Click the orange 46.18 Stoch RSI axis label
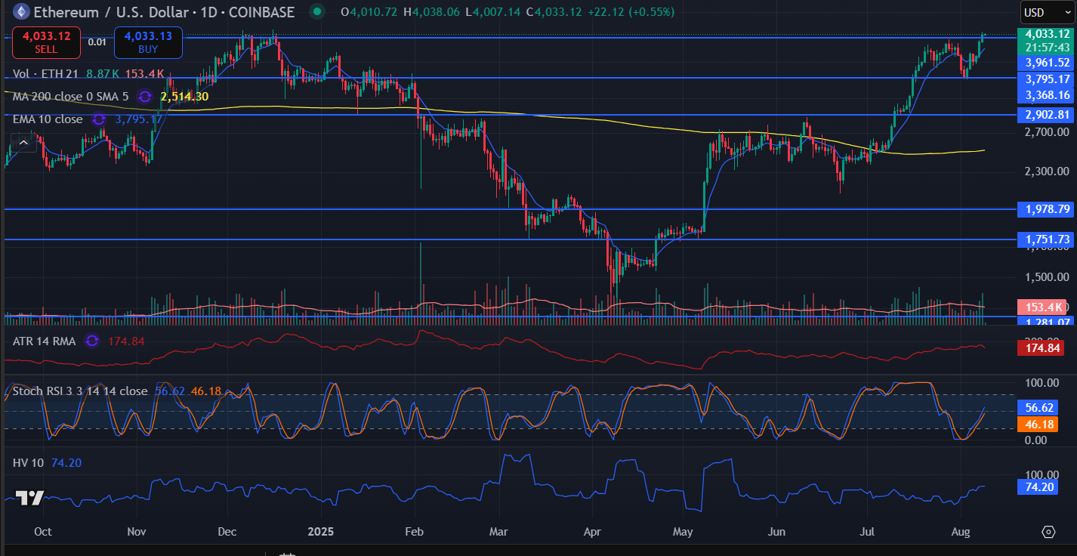Image resolution: width=1077 pixels, height=556 pixels. click(1038, 423)
